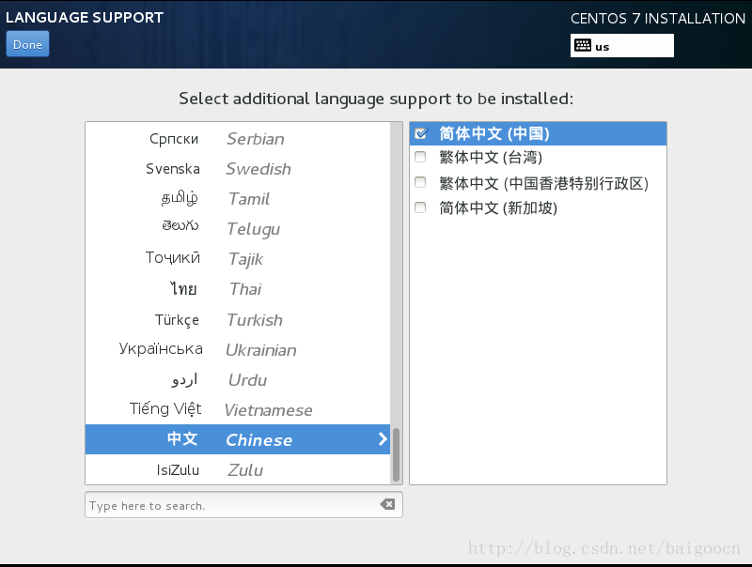752x567 pixels.
Task: Select the Tamil language entry
Action: tap(237, 199)
